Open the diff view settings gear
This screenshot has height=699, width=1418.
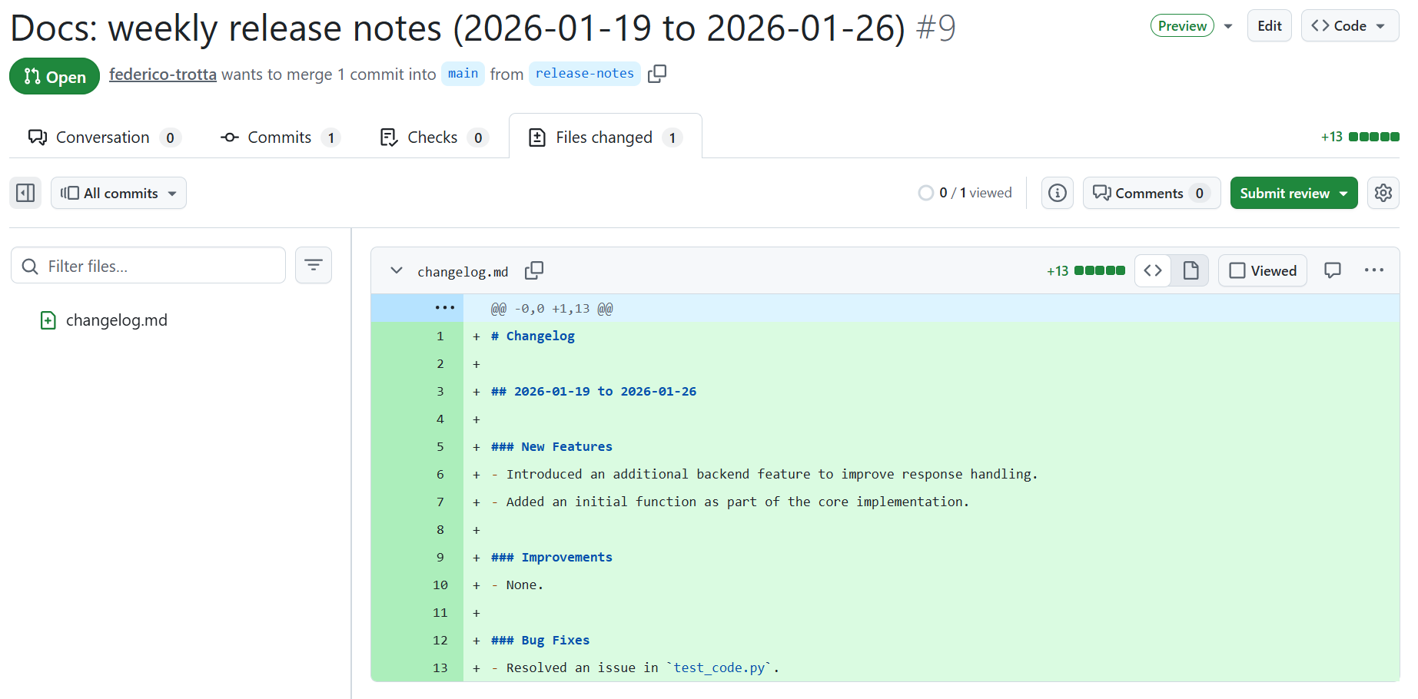[x=1383, y=193]
